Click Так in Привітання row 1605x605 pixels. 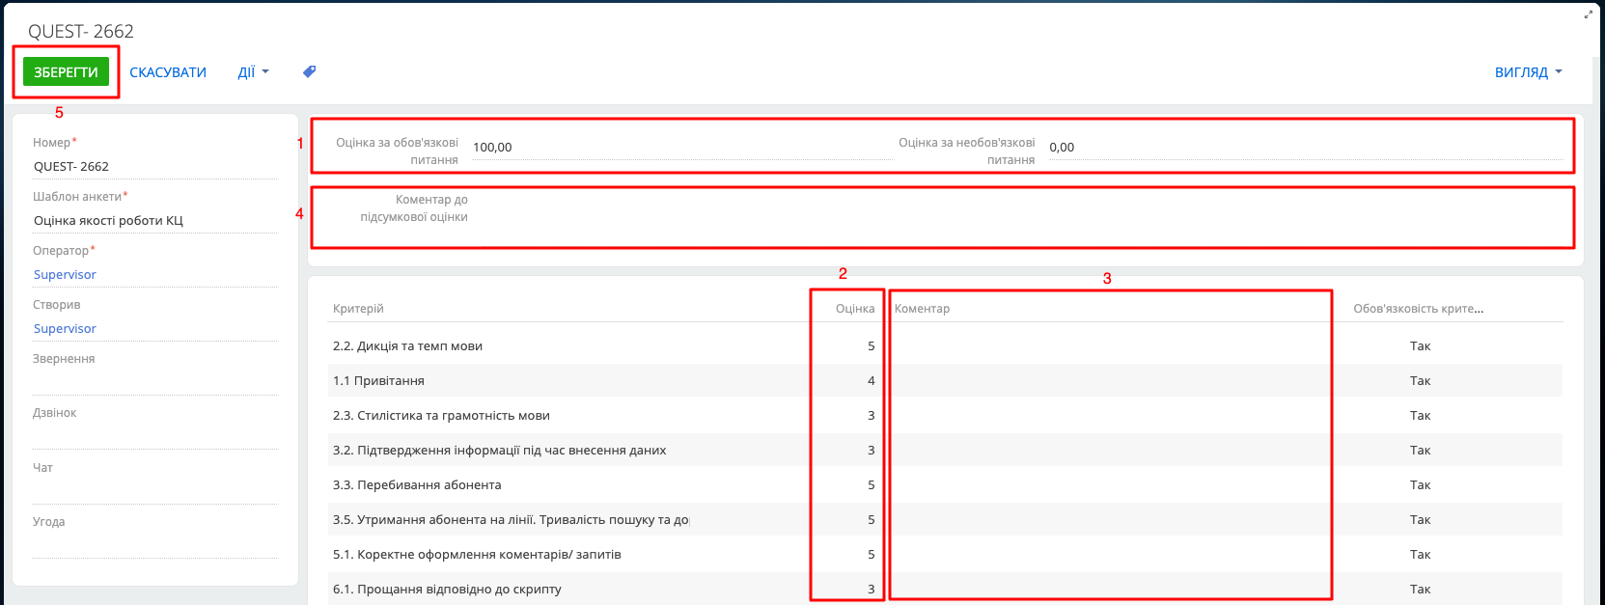point(1420,380)
